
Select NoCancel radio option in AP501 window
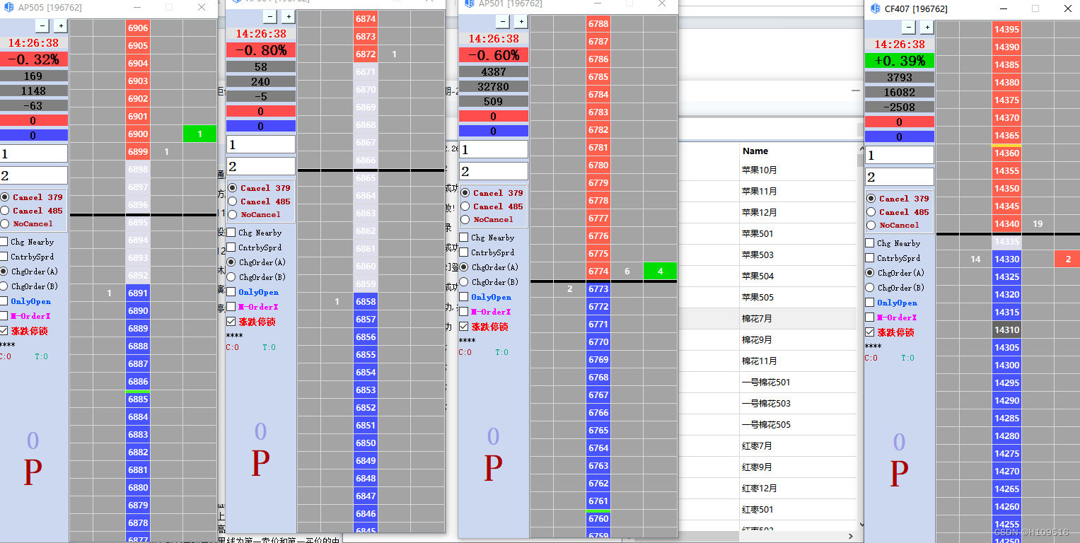(x=465, y=219)
